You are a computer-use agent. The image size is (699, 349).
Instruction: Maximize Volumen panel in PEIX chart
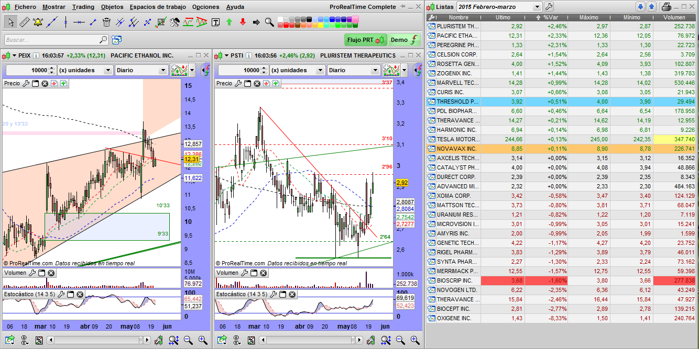[x=41, y=273]
